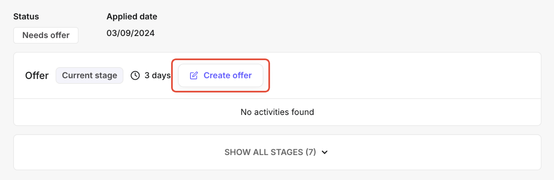Screen dimensions: 554x180
Task: Expand the chevron next to Show All Stages
Action: tap(325, 153)
